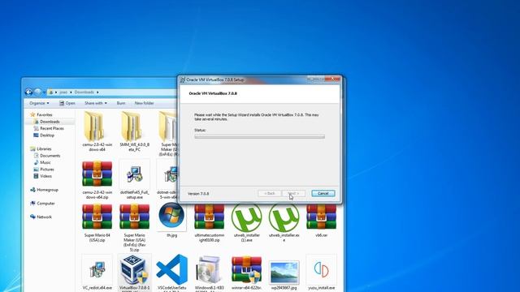
Task: Open the Share with dropdown
Action: point(96,103)
